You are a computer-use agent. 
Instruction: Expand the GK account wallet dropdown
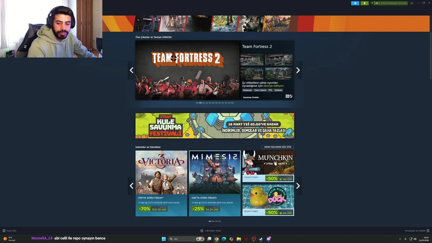point(391,3)
